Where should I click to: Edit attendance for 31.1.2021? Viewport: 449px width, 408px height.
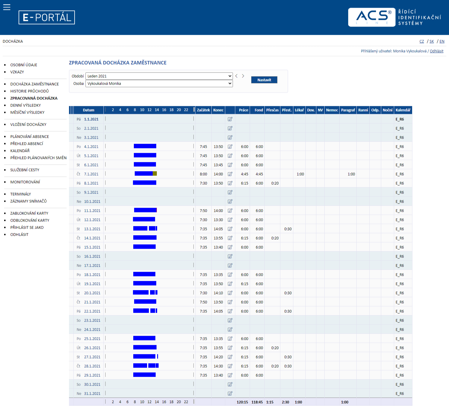(230, 394)
